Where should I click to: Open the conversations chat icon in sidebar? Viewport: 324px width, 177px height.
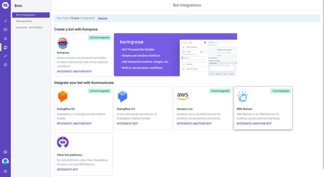(x=5, y=30)
